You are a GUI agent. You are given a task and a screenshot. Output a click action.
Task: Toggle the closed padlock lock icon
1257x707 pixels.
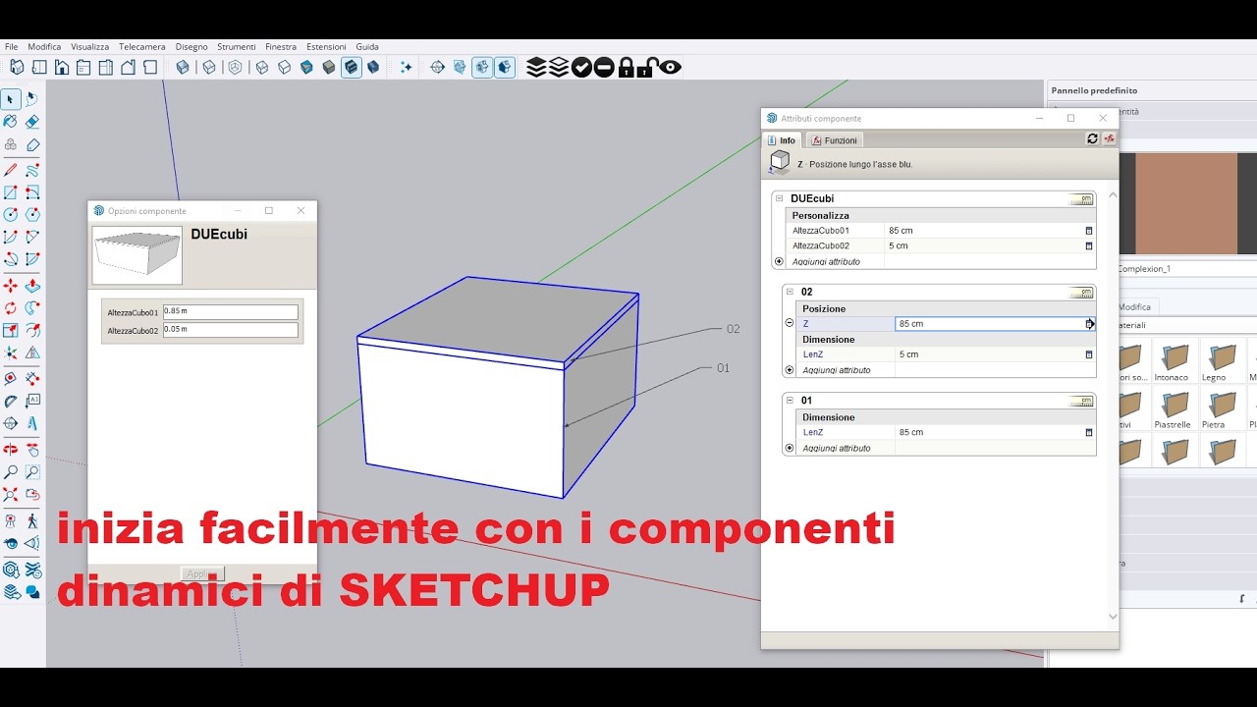pyautogui.click(x=627, y=67)
